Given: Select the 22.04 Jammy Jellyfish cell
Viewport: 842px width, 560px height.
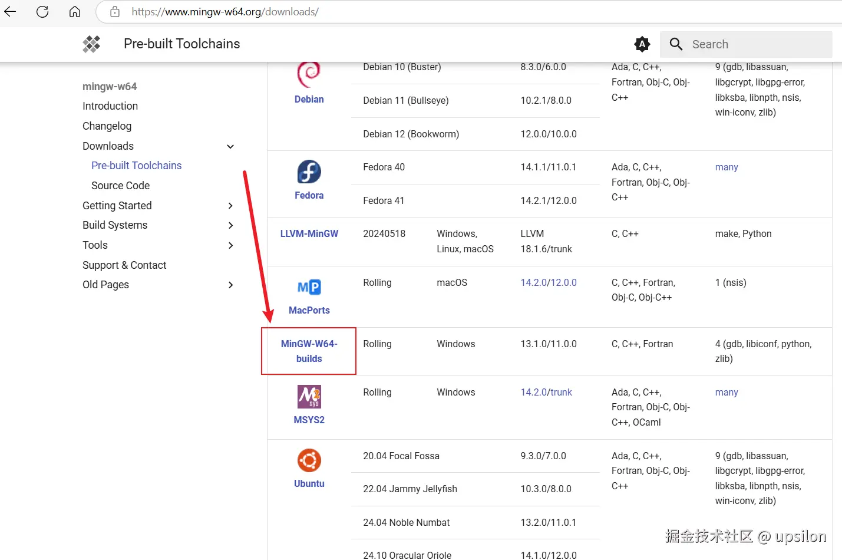Looking at the screenshot, I should pyautogui.click(x=410, y=489).
